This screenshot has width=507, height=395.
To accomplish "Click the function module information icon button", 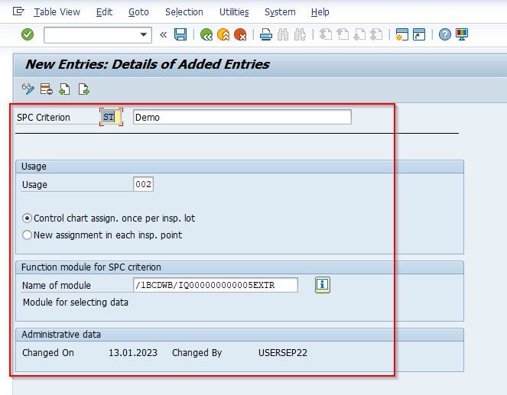I will (323, 284).
